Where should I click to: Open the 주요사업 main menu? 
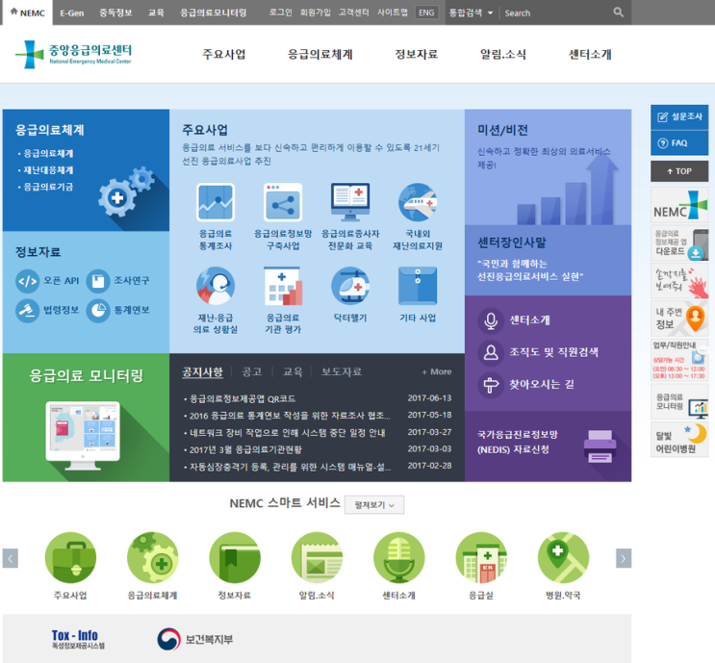click(224, 54)
